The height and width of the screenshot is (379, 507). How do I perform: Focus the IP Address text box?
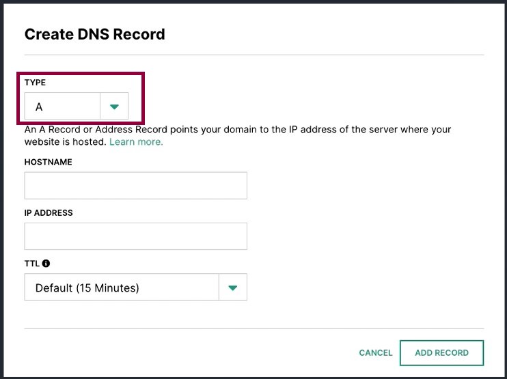point(136,236)
